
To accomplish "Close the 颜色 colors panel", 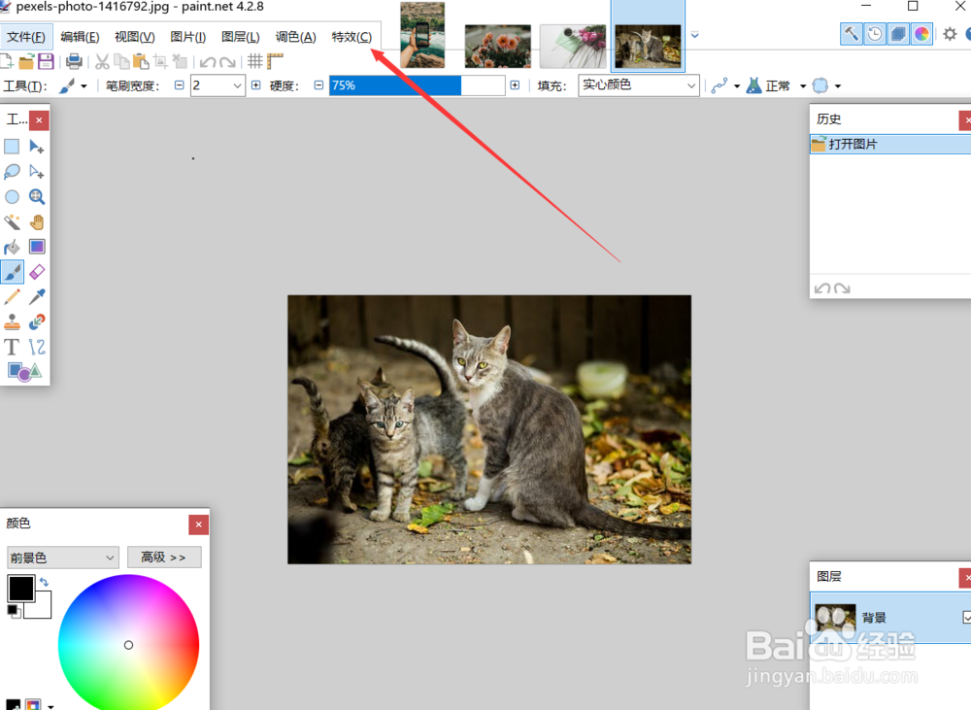I will click(x=198, y=524).
